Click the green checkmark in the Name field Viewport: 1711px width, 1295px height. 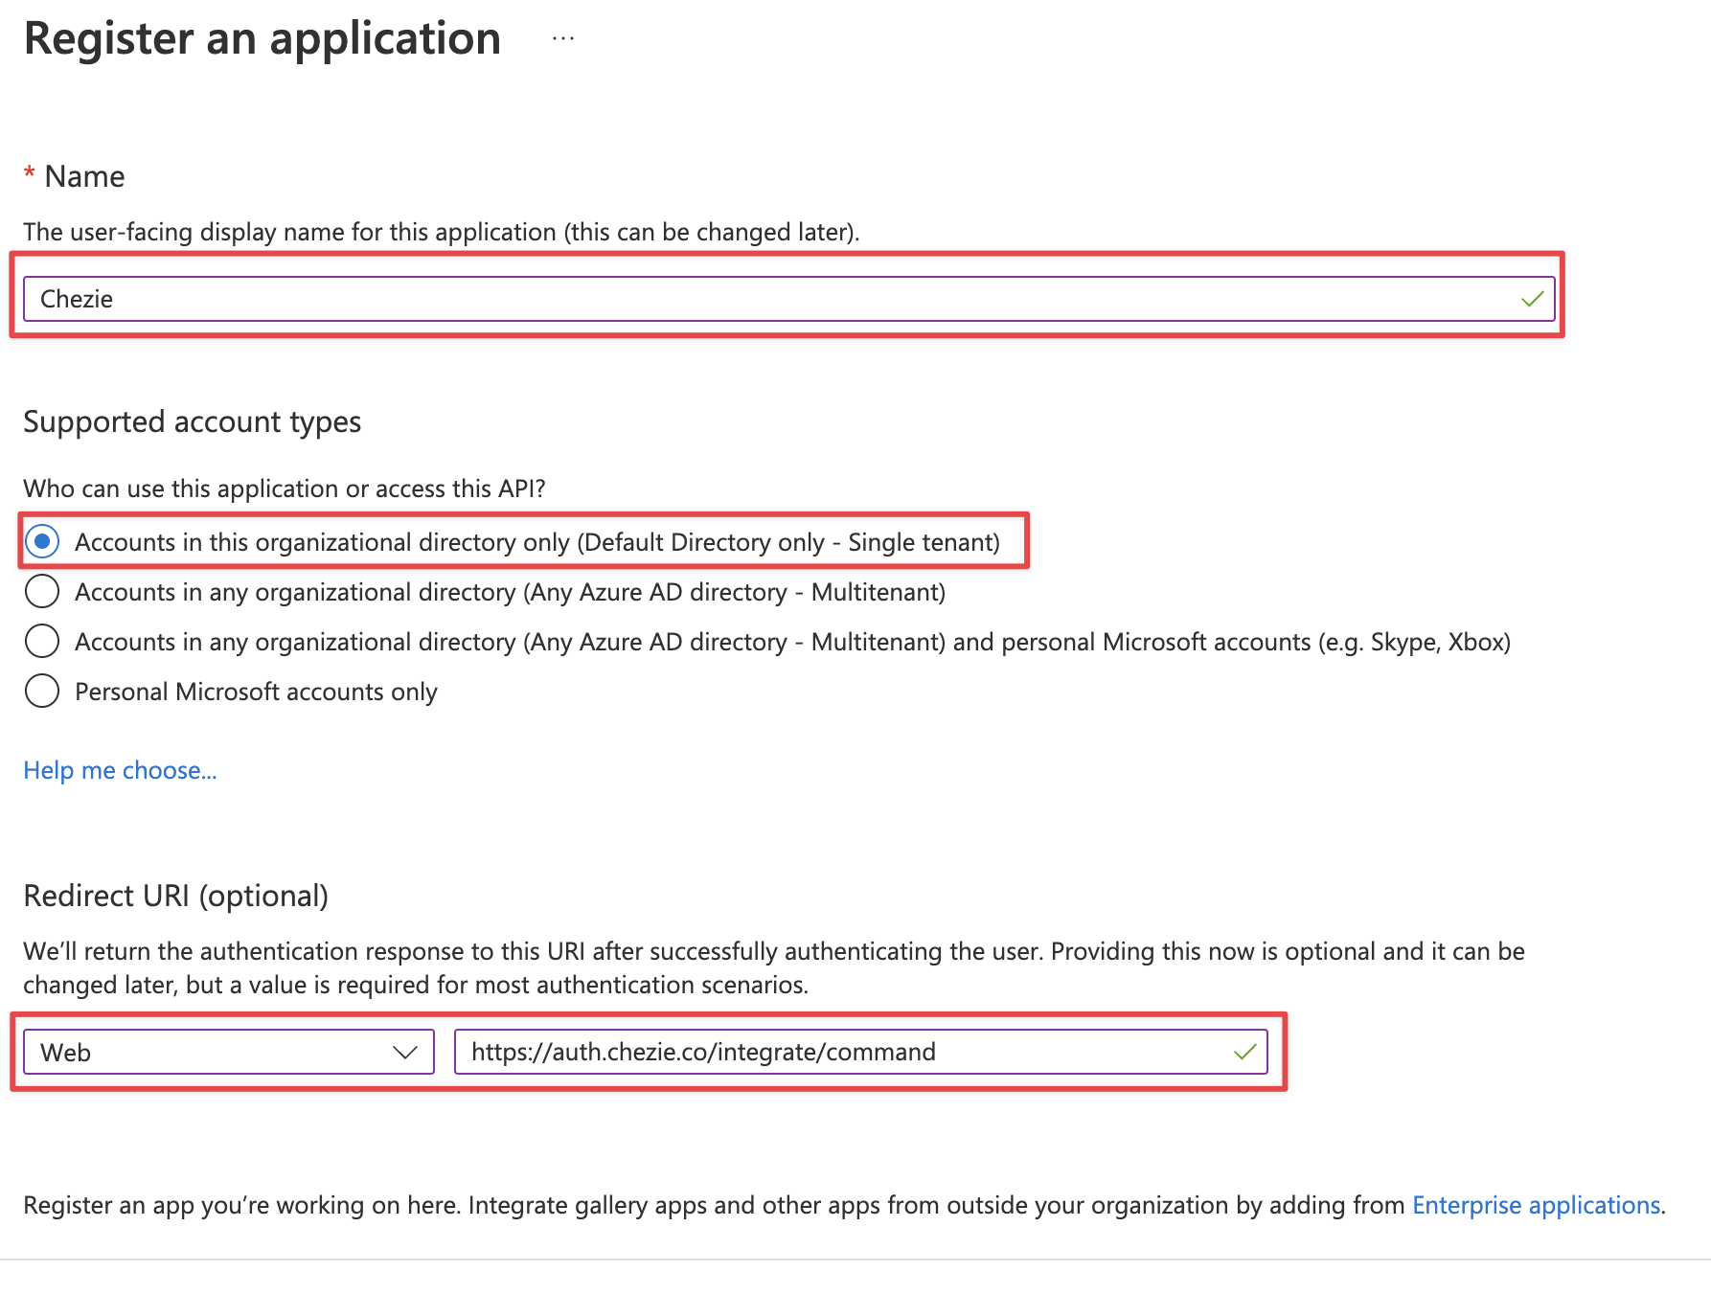pos(1532,299)
